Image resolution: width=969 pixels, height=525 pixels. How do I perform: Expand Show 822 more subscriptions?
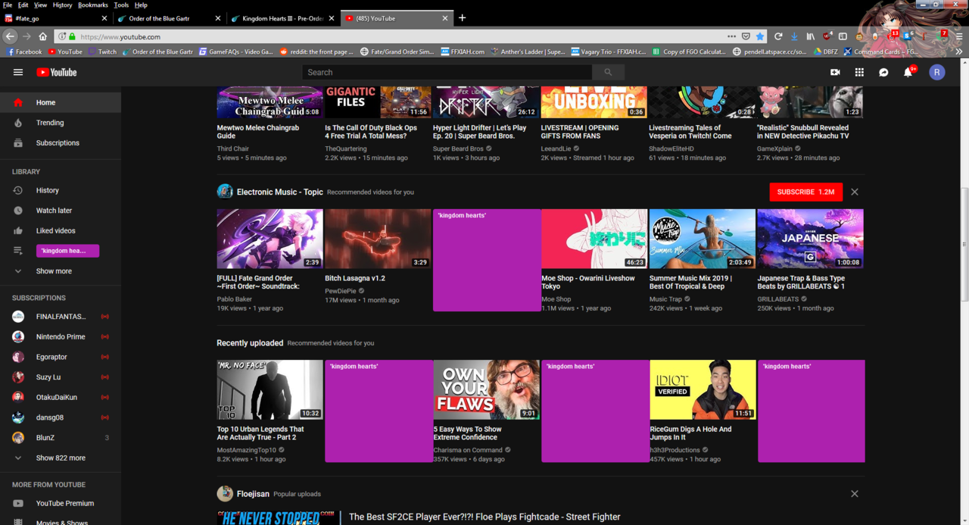61,458
